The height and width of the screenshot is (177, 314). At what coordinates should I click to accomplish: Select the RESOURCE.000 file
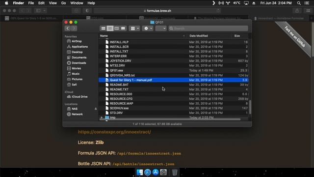pyautogui.click(x=173, y=94)
